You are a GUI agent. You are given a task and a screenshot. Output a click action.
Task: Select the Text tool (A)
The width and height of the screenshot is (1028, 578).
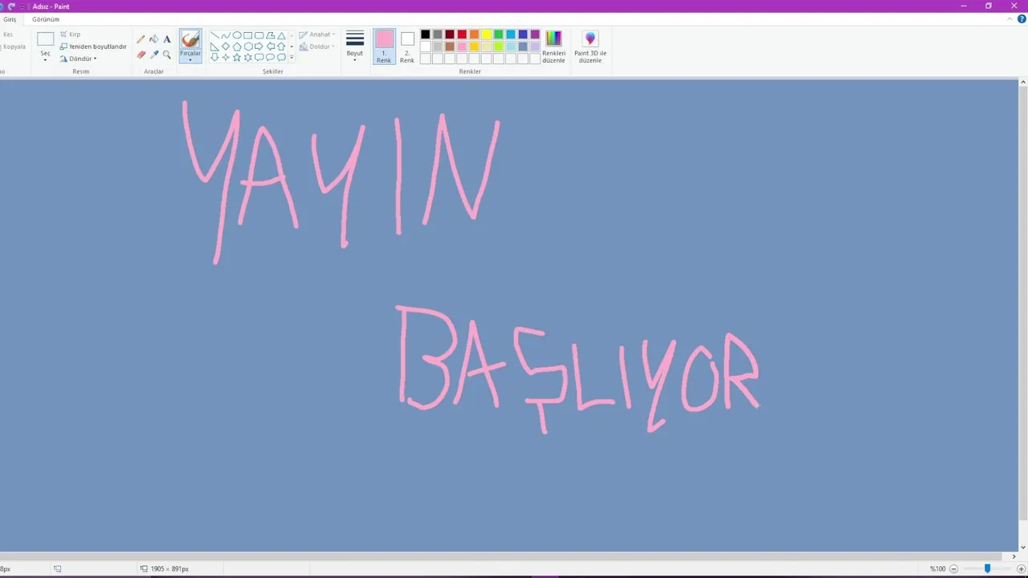click(167, 39)
